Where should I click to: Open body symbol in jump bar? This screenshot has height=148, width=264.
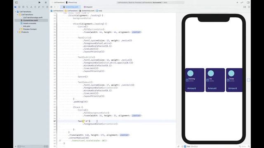[x=99, y=11]
